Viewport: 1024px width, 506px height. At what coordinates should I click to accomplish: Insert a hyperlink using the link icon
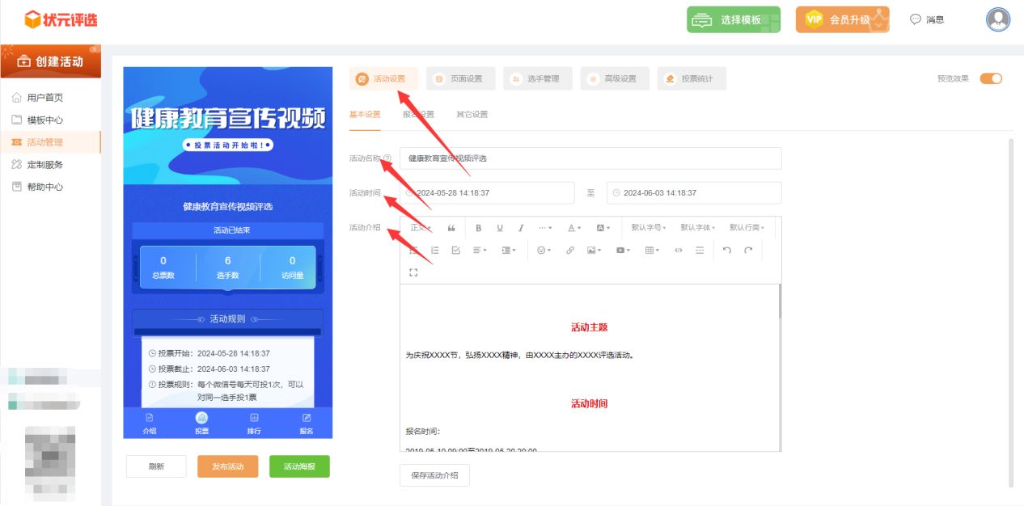point(570,251)
